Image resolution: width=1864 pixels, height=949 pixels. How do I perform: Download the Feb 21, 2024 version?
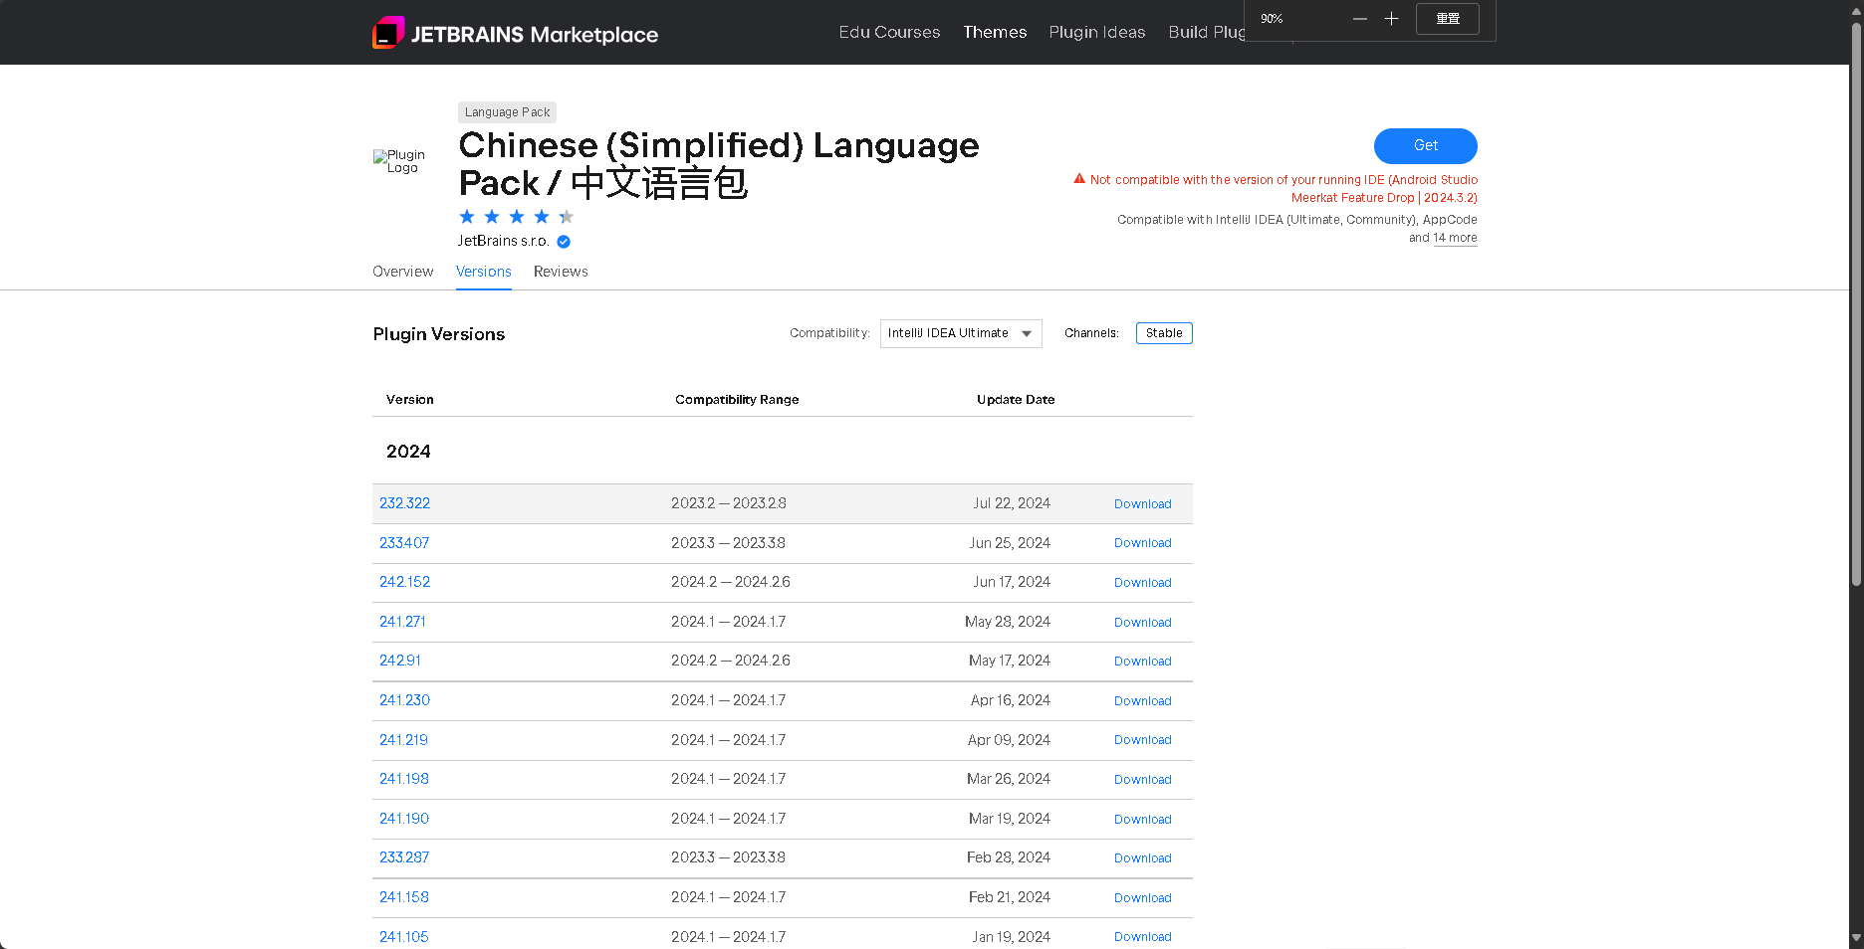(x=1142, y=898)
